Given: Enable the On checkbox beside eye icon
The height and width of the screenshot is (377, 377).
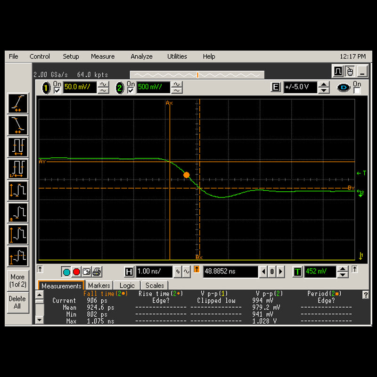Looking at the screenshot, I should pyautogui.click(x=357, y=90).
